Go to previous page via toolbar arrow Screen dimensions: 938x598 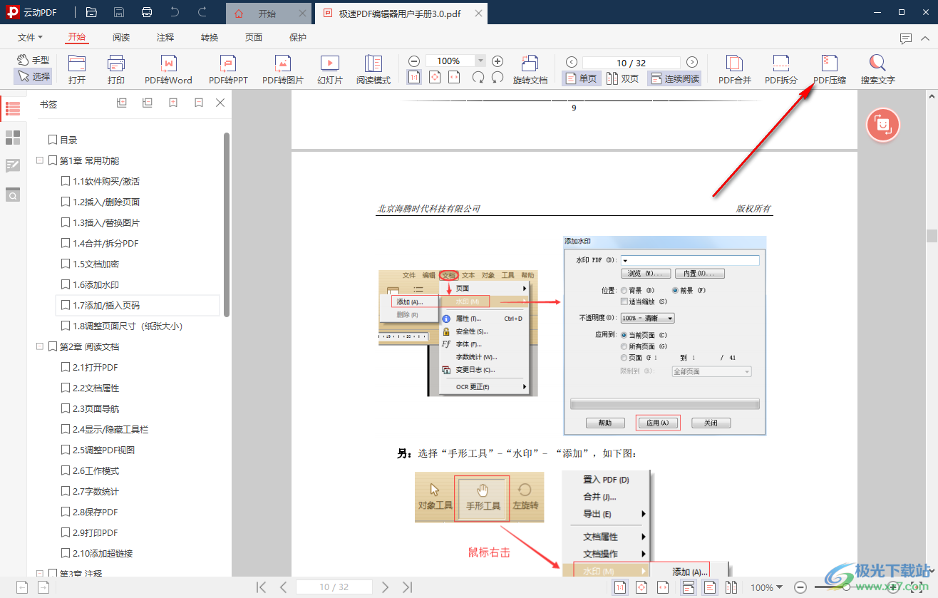pyautogui.click(x=571, y=62)
